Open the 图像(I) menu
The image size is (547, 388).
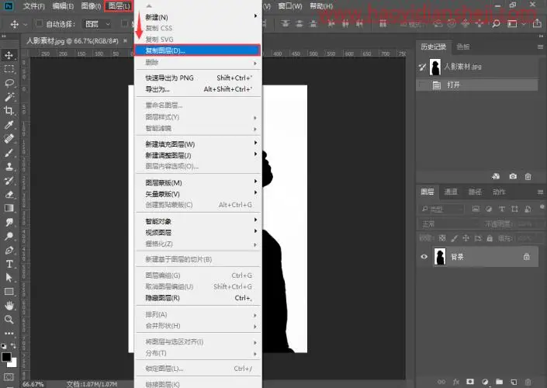[91, 6]
